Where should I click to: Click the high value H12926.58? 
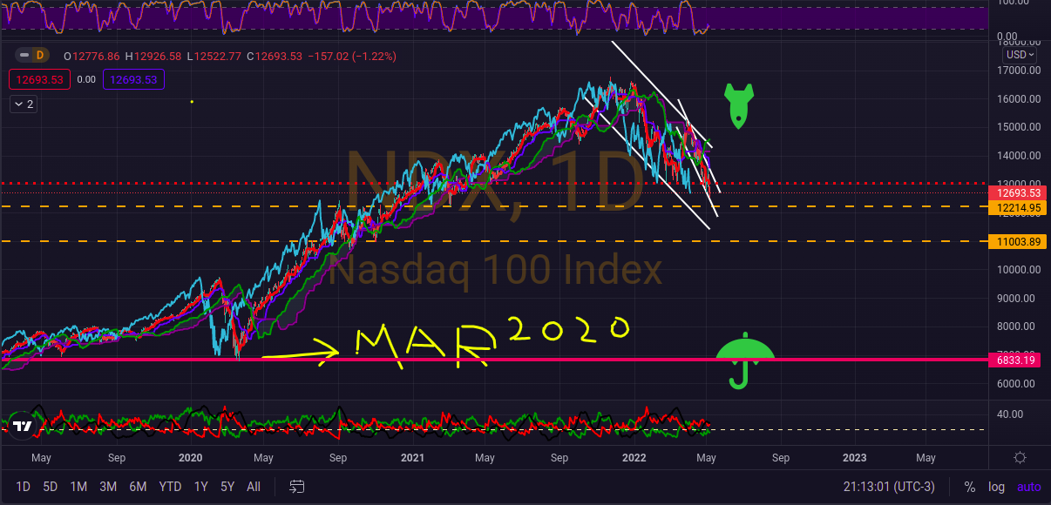(x=153, y=57)
